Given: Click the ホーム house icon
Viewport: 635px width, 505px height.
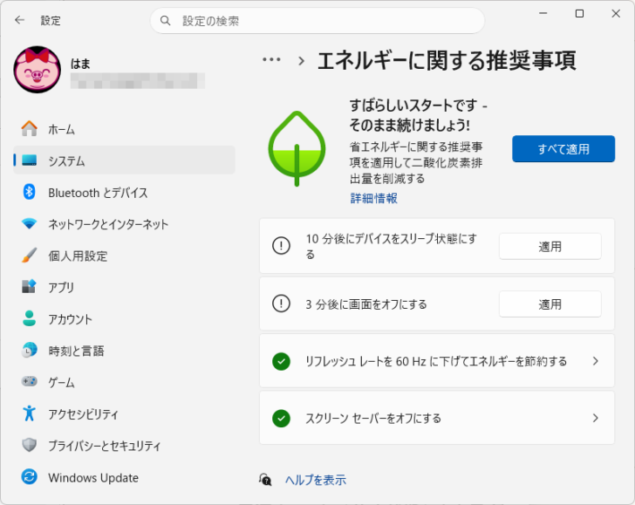Looking at the screenshot, I should tap(29, 129).
